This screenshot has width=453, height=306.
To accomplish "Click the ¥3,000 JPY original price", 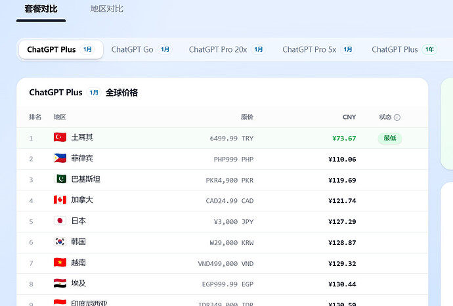I will tap(234, 222).
